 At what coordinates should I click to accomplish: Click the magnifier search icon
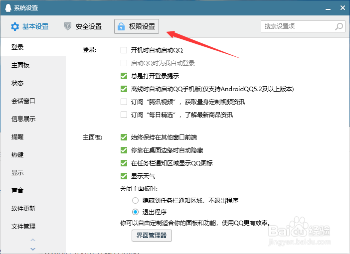coord(339,26)
